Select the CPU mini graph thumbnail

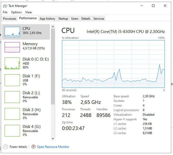pos(12,32)
